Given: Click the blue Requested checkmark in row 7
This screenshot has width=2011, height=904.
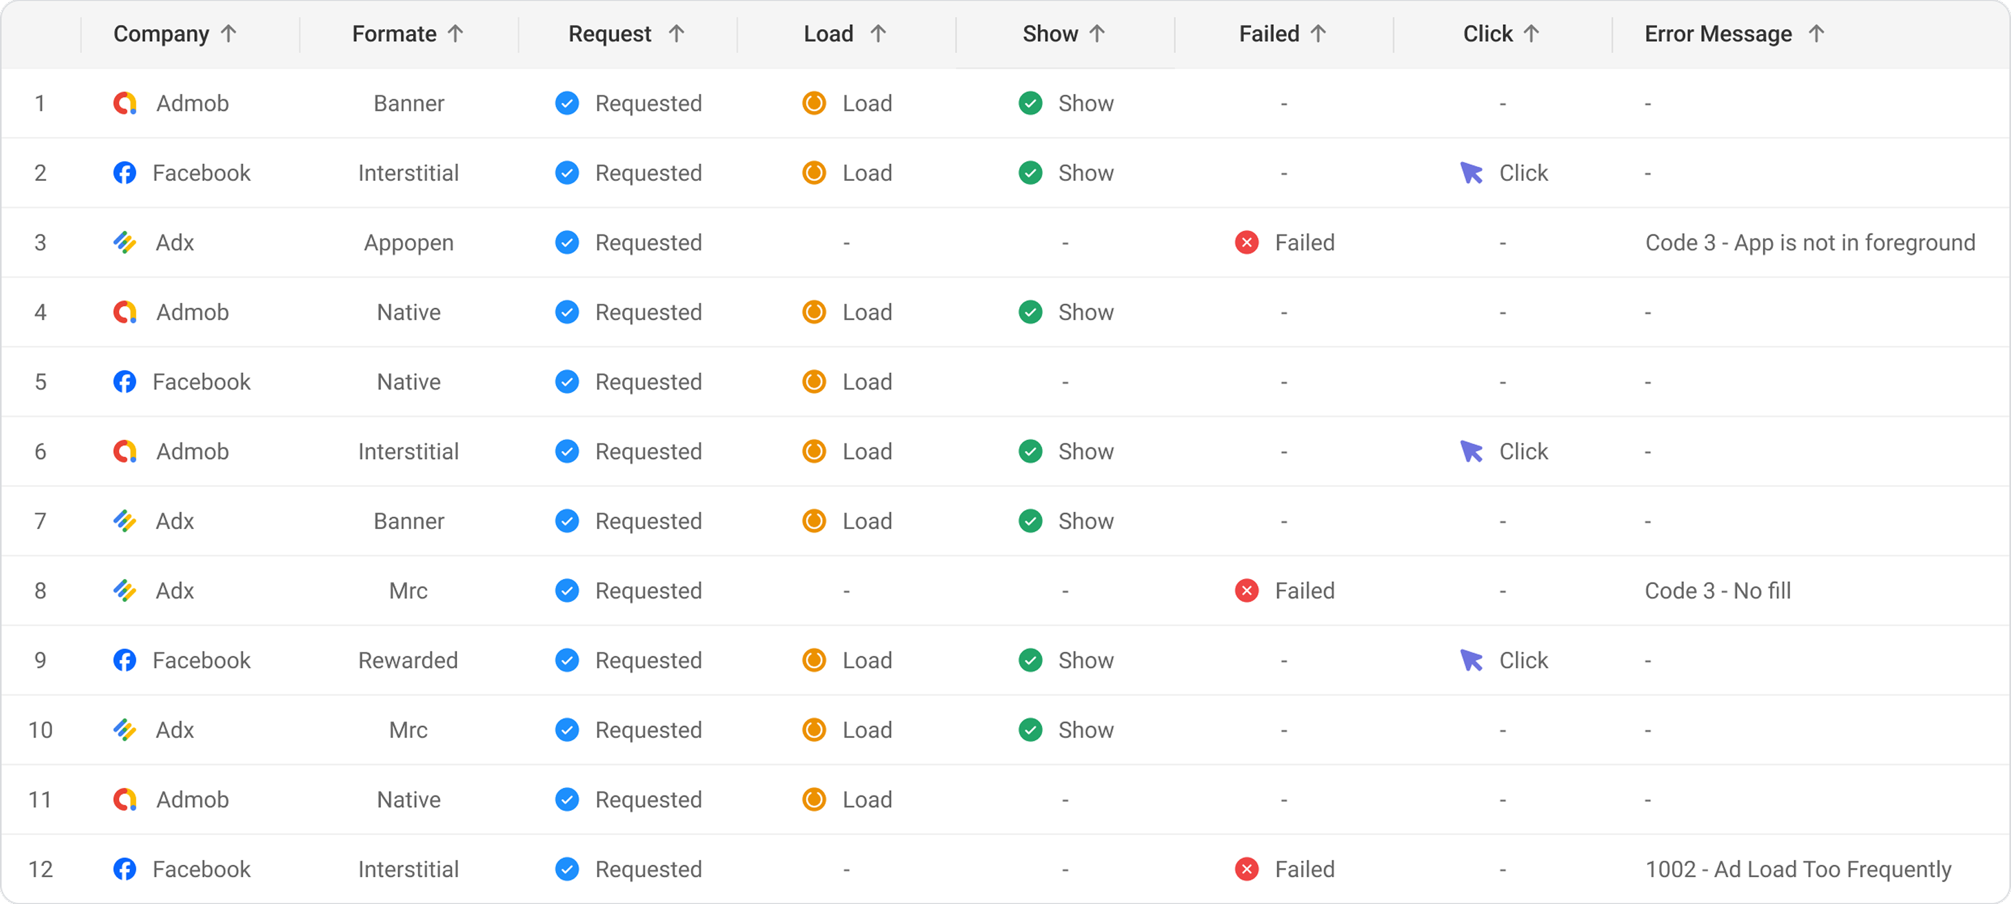Looking at the screenshot, I should click(567, 521).
